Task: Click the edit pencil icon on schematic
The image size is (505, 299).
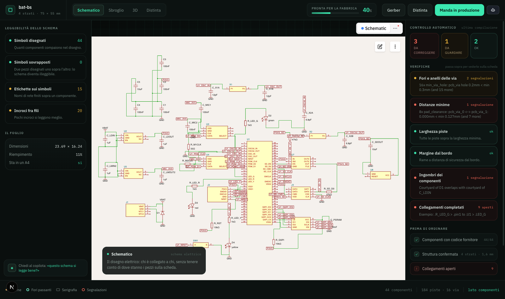Action: coord(380,47)
